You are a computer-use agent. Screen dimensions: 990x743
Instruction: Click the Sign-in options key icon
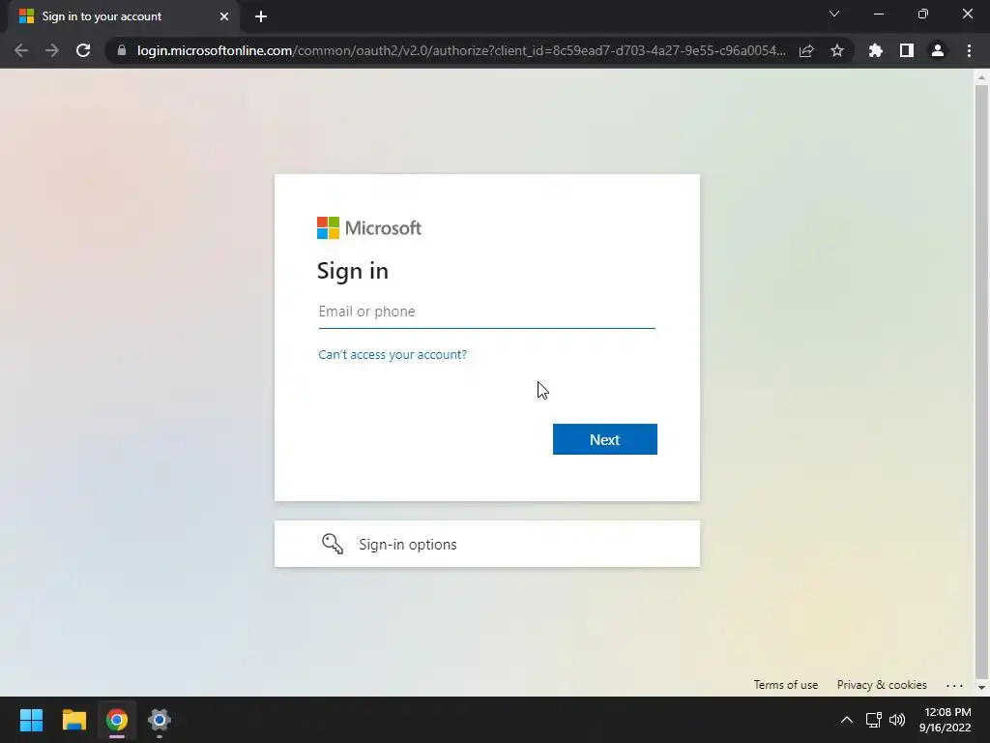pos(333,544)
